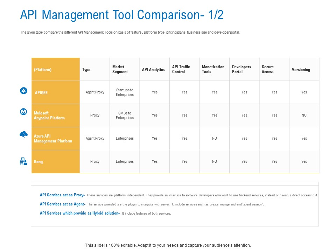
Task: Select 'API Services act as Agent-' heading
Action: [63, 204]
